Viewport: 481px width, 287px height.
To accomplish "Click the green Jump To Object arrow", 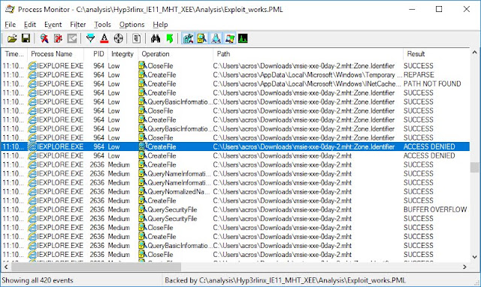I will [x=169, y=38].
